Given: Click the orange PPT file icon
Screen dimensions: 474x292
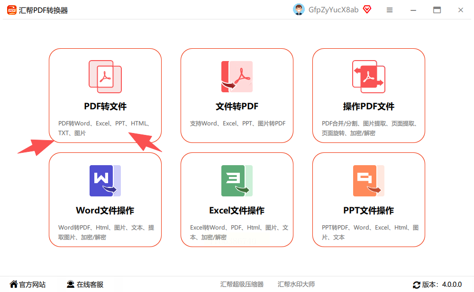Looking at the screenshot, I should [x=369, y=181].
